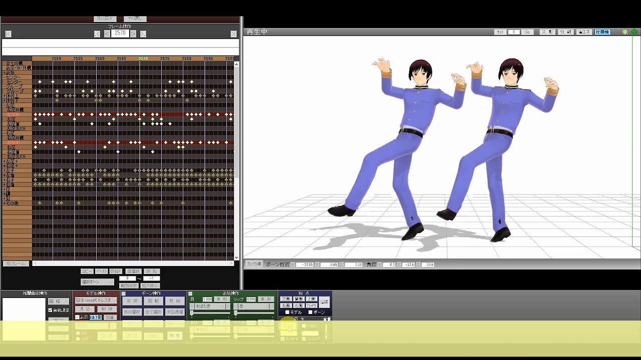Collapse the facial expression panel
Viewport: 641px width, 360px height.
(x=190, y=293)
